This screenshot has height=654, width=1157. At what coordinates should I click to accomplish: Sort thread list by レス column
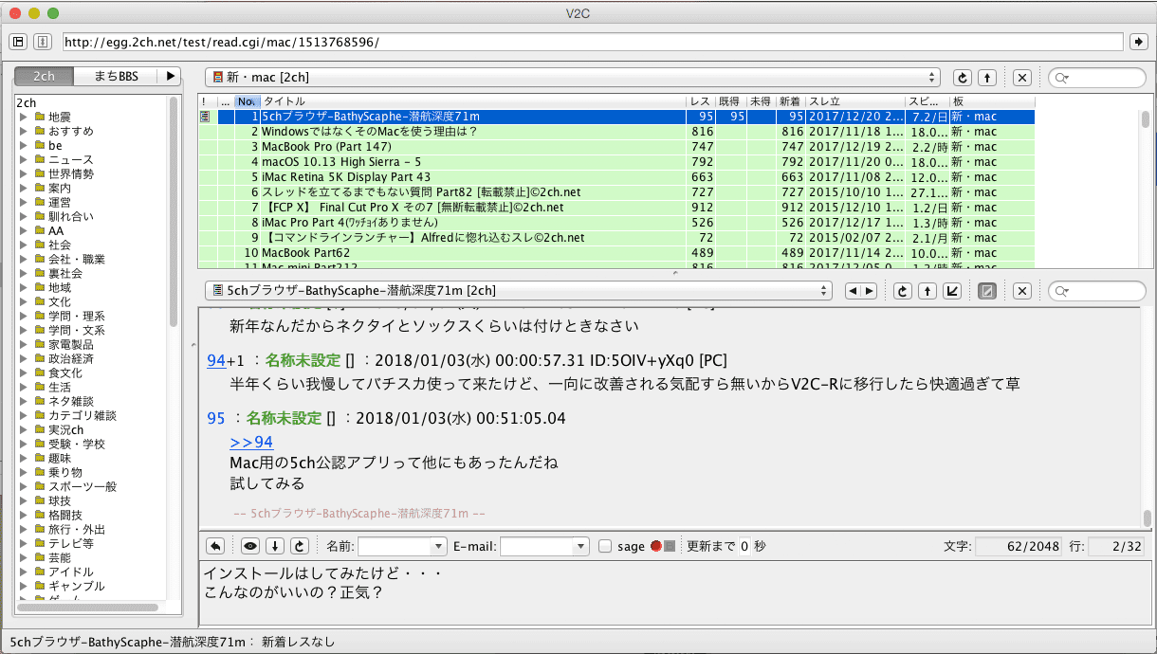(x=700, y=101)
